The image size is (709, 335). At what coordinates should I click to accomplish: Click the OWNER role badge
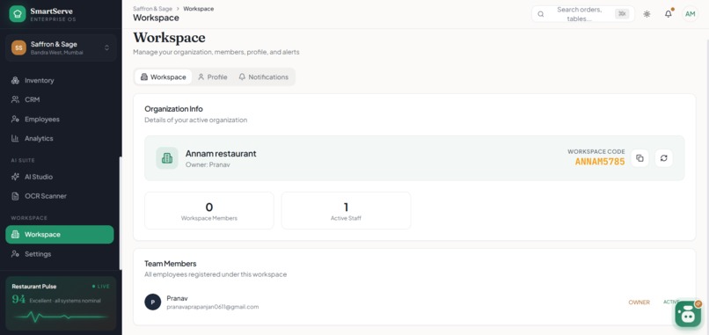639,302
